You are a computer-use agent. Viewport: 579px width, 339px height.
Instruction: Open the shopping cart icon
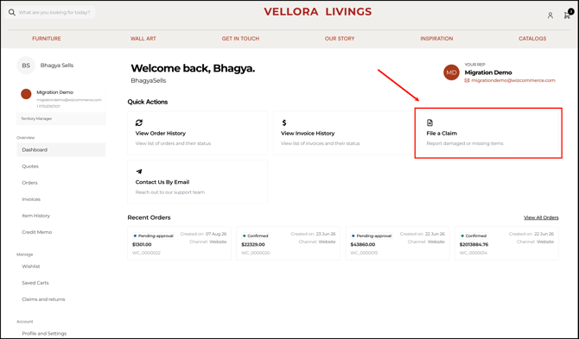567,16
